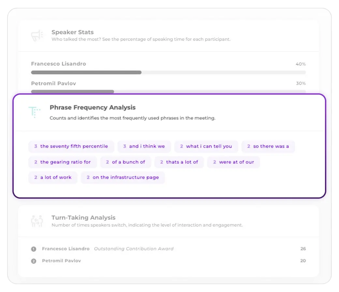
Task: Select the 'Outstanding Contribution Award' label
Action: coord(134,249)
